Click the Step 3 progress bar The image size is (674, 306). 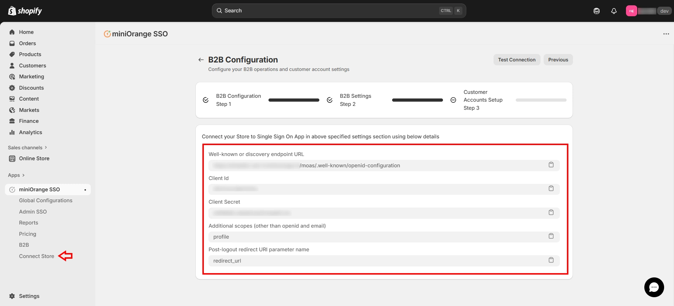(541, 100)
